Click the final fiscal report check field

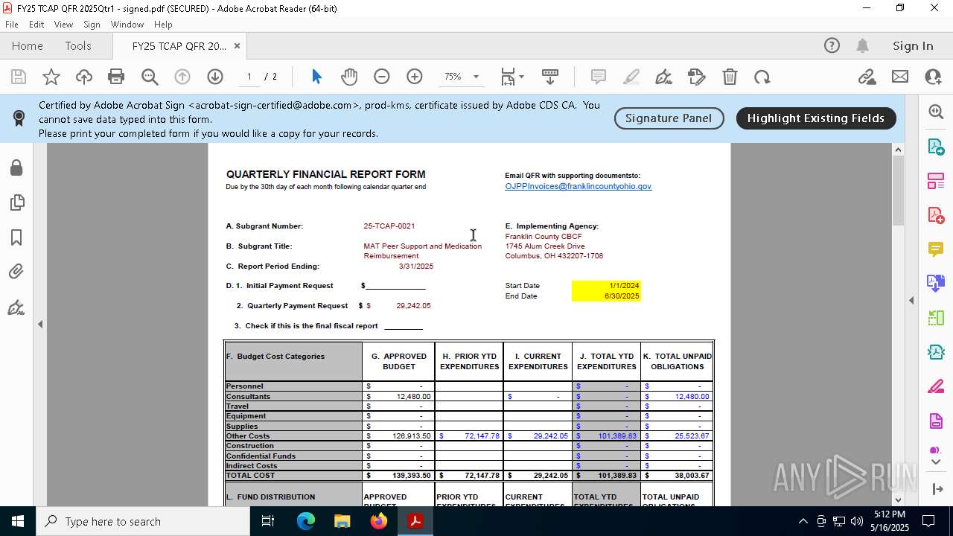(404, 325)
